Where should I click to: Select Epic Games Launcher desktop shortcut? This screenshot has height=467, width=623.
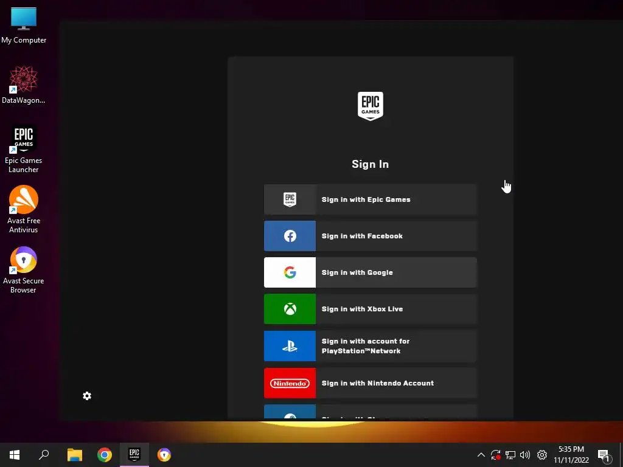[24, 150]
